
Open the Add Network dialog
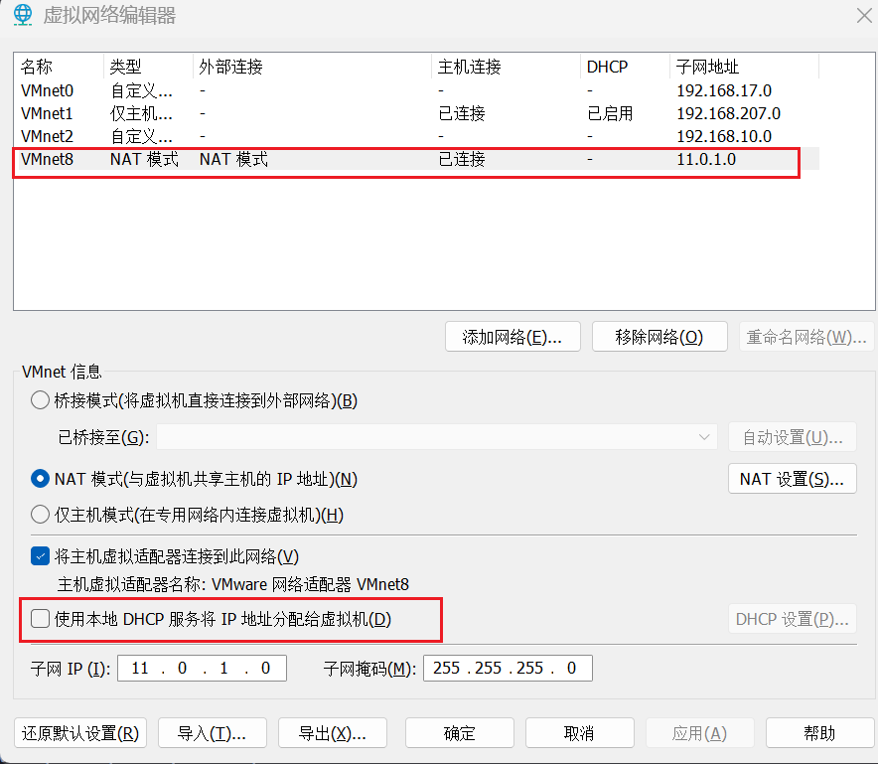[512, 337]
